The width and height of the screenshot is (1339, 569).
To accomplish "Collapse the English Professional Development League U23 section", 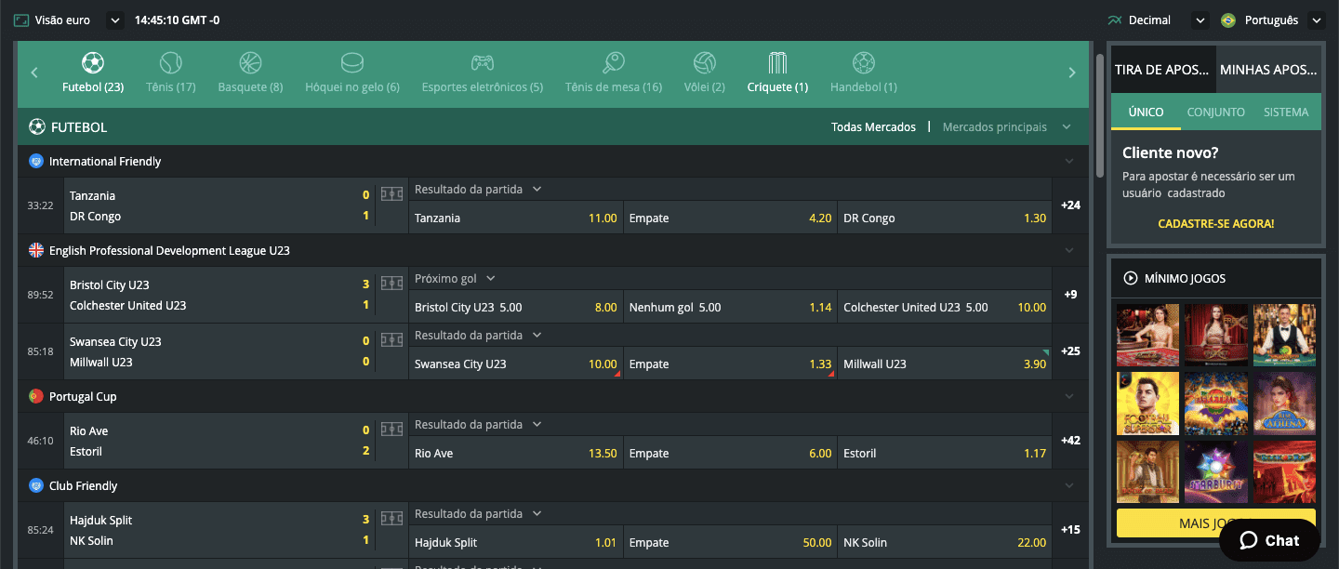I will tap(1068, 251).
